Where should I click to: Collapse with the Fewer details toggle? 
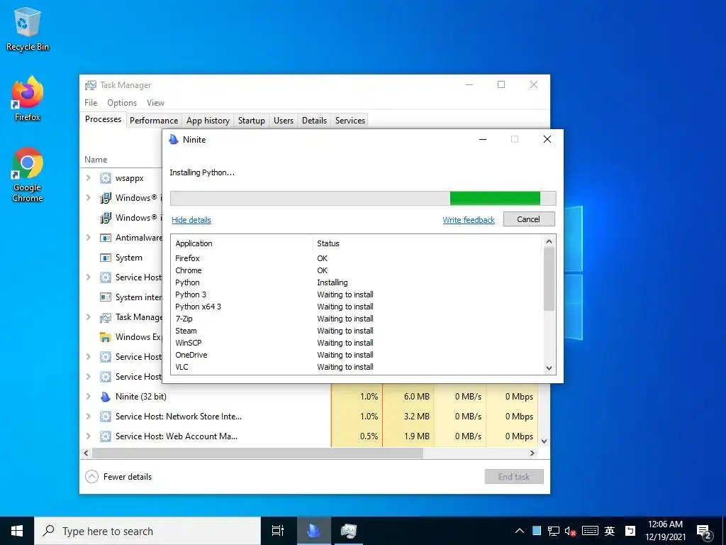coord(118,476)
